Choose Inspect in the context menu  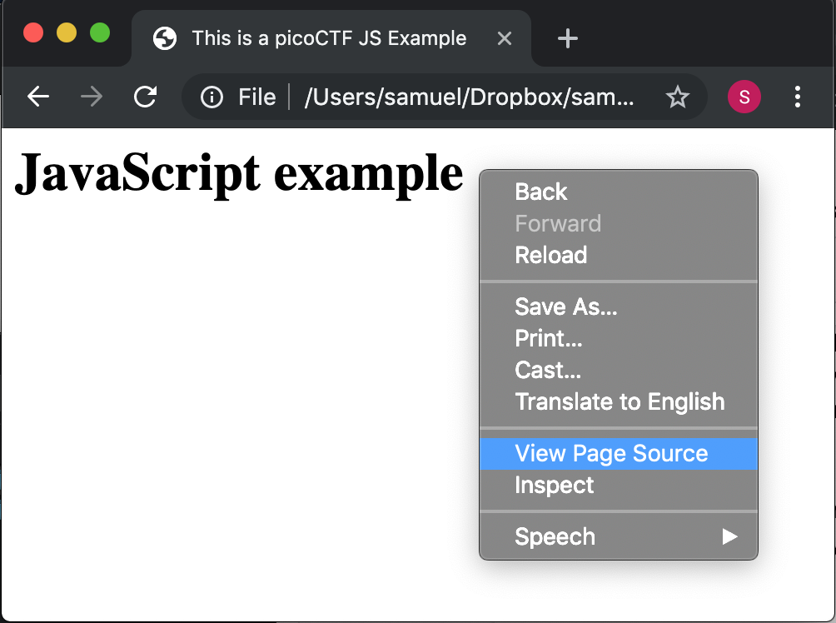pyautogui.click(x=555, y=486)
